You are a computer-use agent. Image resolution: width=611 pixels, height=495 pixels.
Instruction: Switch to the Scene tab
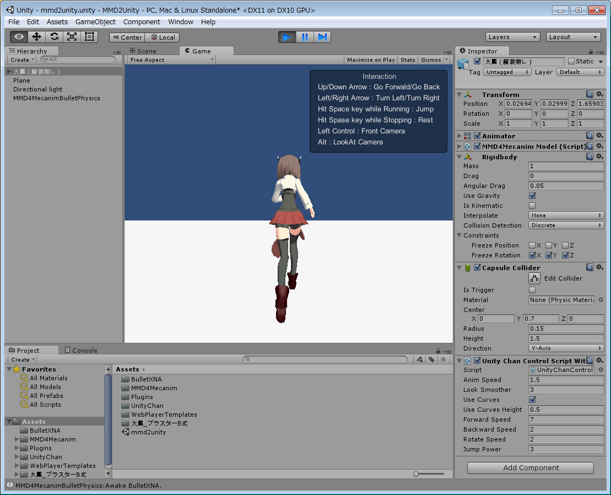[x=143, y=51]
